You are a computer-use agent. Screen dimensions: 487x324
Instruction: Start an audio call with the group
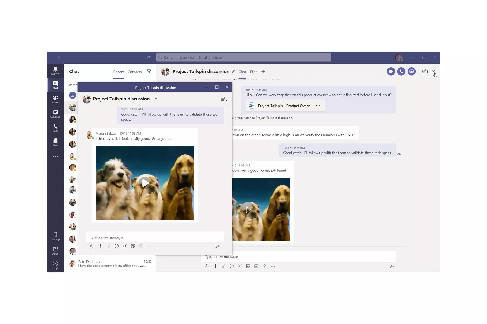(x=401, y=72)
